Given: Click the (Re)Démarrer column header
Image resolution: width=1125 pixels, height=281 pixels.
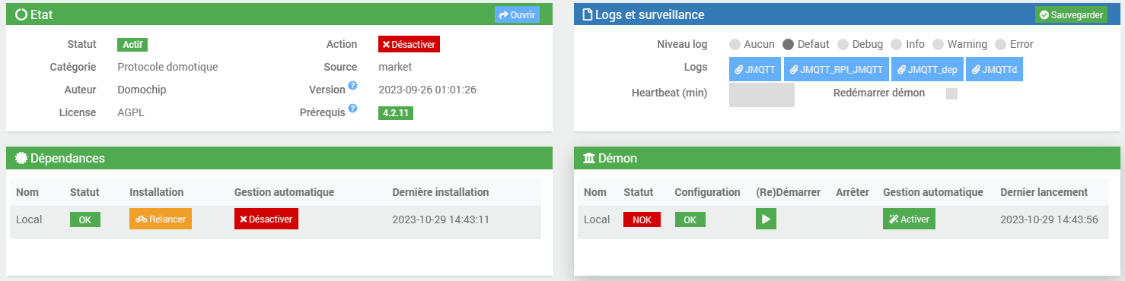Looking at the screenshot, I should (x=788, y=192).
